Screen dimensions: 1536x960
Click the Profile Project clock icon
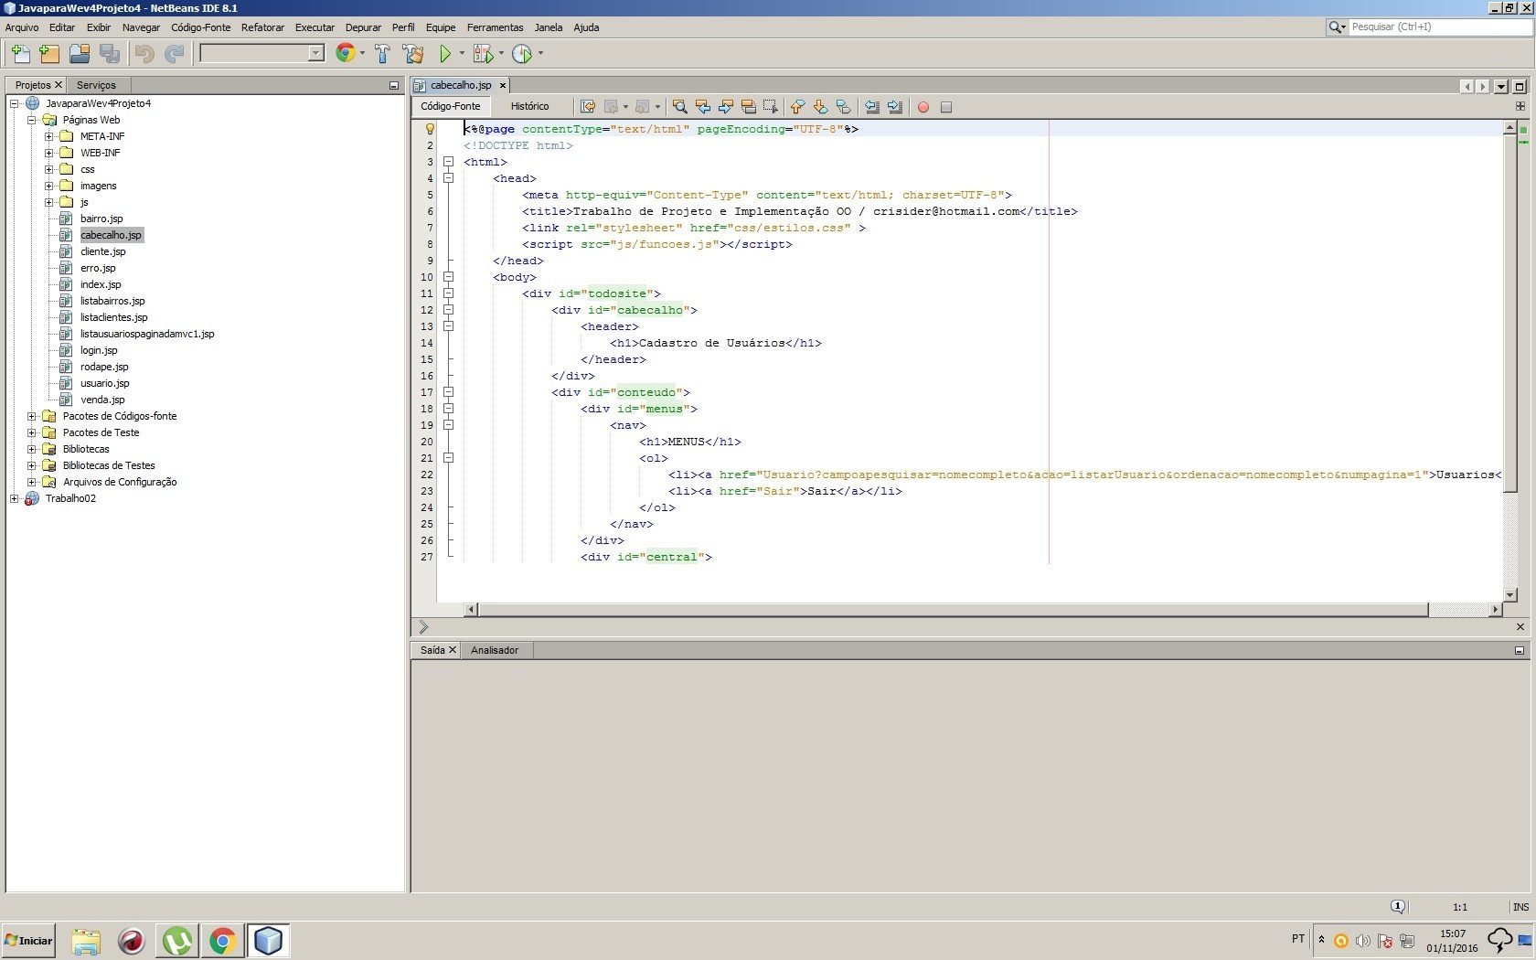pyautogui.click(x=522, y=54)
